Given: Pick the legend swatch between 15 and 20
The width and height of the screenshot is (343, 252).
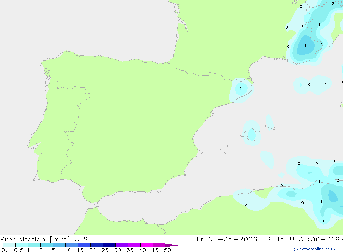Looking at the screenshot, I should click(84, 245).
